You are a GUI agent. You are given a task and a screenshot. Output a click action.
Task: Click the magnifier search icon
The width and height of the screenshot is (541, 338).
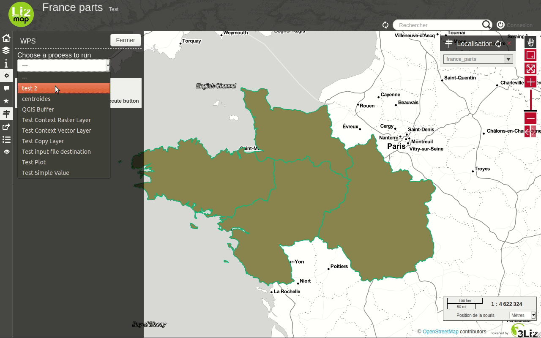click(486, 25)
